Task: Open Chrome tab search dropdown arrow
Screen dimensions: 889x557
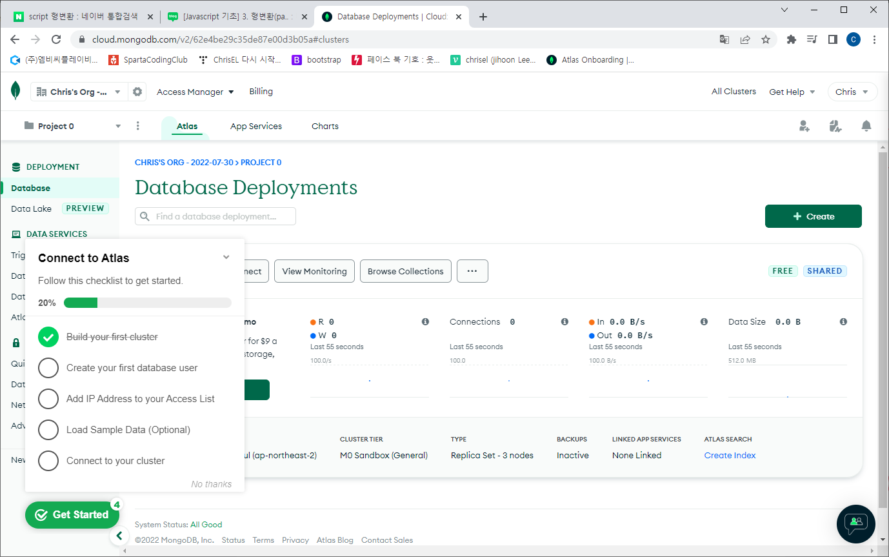Action: pos(784,10)
